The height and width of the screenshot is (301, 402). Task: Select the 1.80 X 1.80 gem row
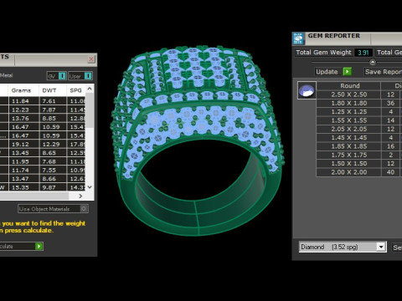(x=359, y=103)
